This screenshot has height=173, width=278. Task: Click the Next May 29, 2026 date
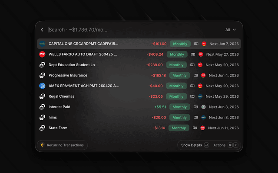(222, 96)
